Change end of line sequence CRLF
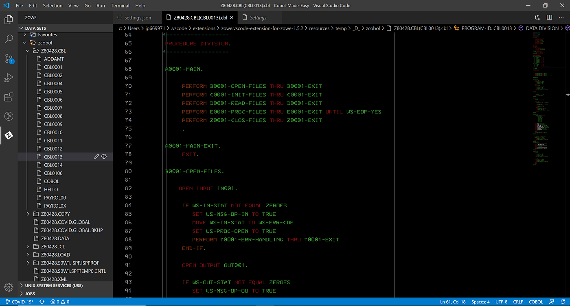Viewport: 570px width, 306px height. [x=518, y=302]
